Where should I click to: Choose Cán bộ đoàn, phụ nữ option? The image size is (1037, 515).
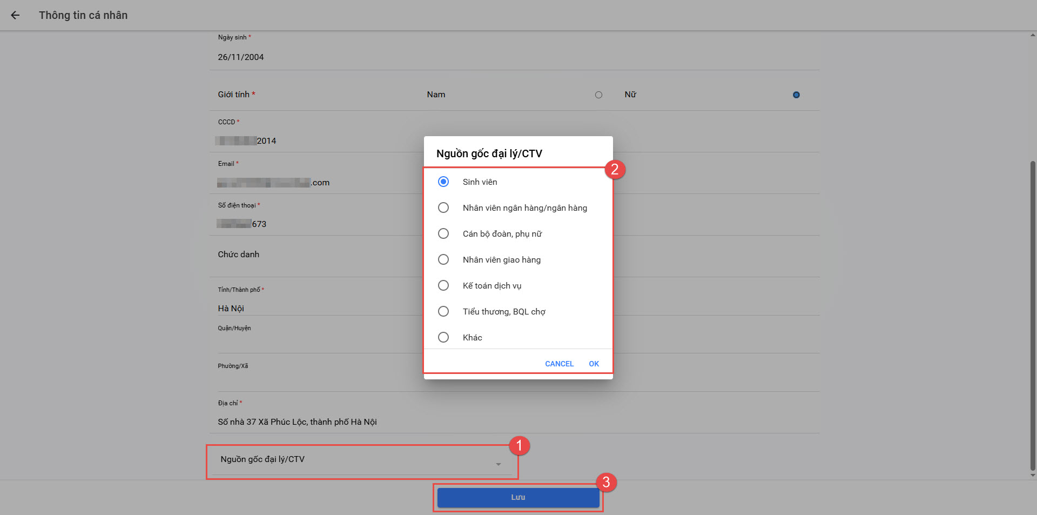(x=443, y=233)
